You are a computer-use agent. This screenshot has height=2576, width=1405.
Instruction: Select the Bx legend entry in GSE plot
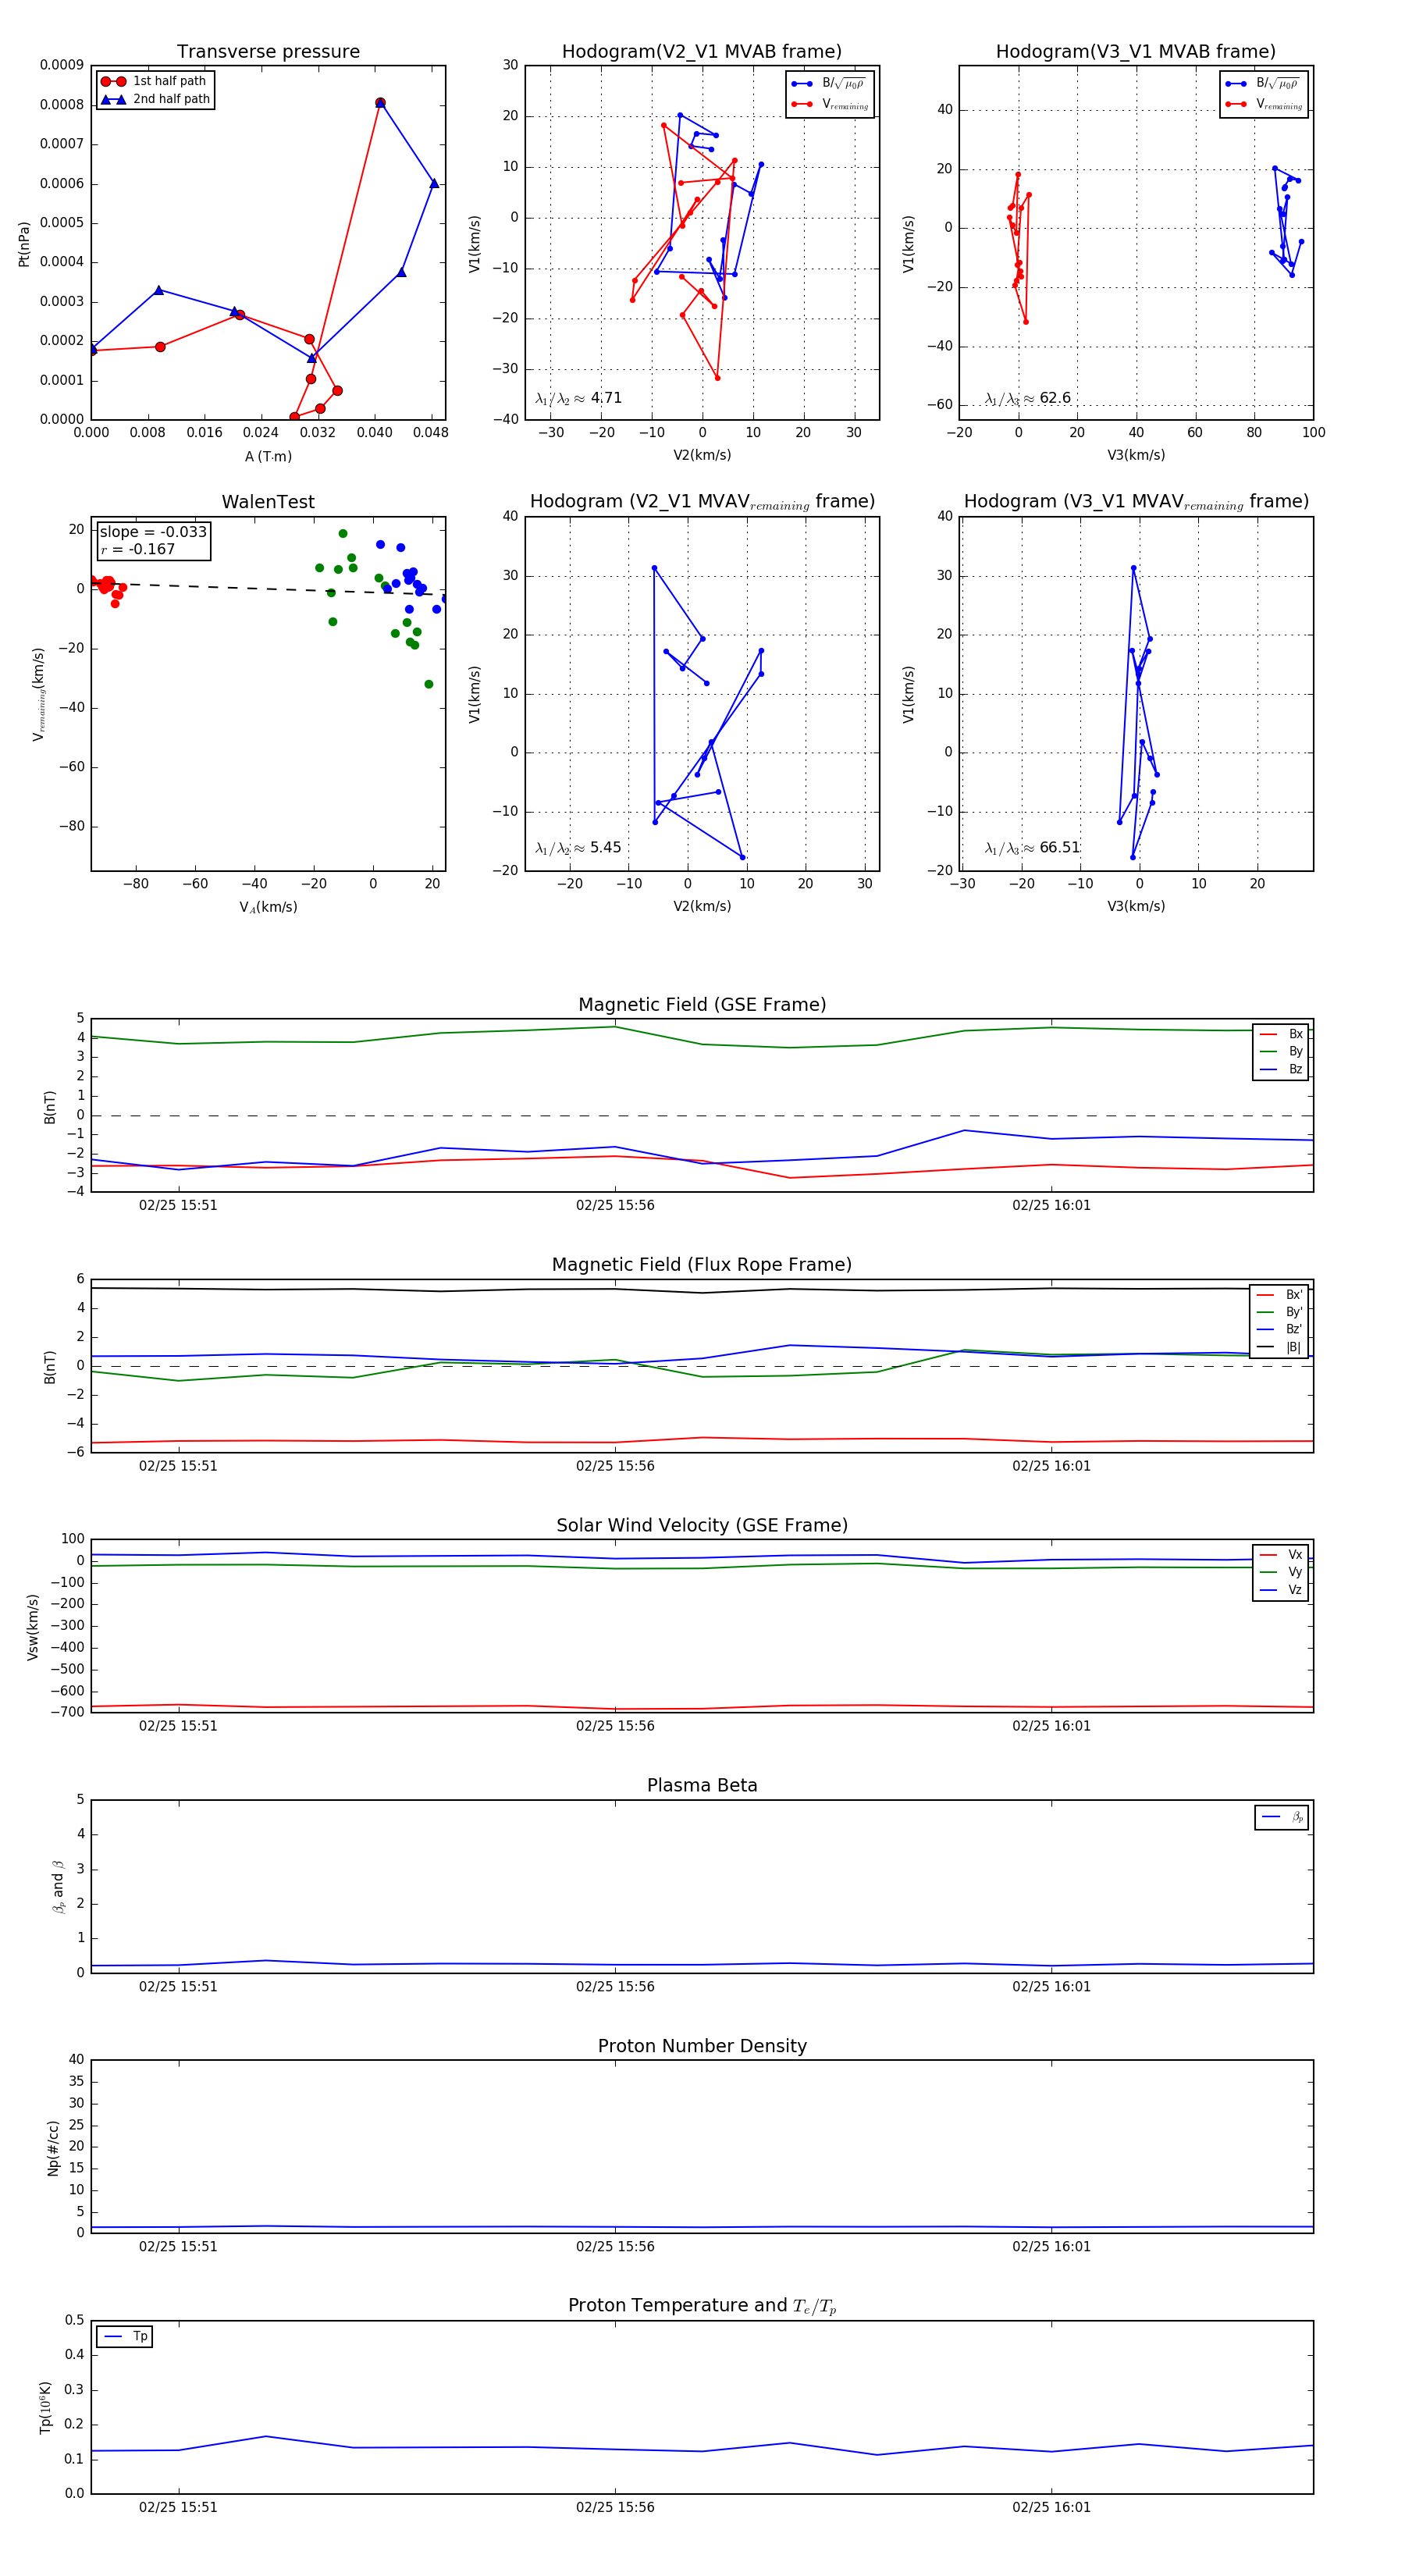tap(1281, 1034)
